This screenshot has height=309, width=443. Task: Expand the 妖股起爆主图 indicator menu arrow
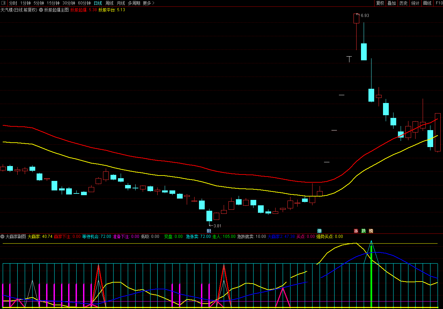(41, 10)
